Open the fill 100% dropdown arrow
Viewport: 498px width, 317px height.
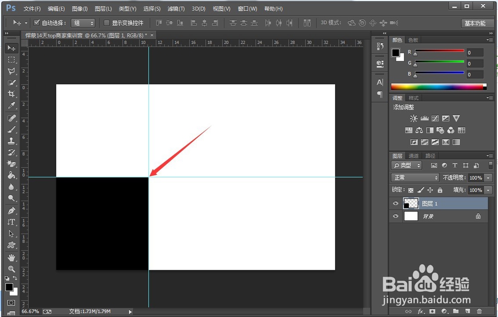489,190
